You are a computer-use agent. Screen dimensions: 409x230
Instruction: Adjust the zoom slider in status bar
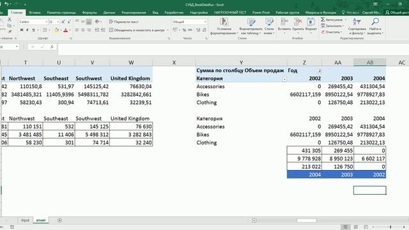click(x=390, y=227)
